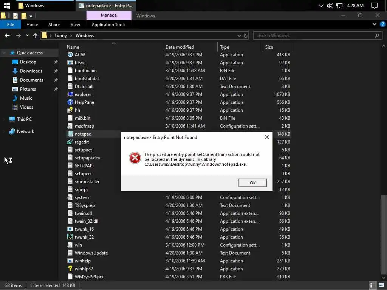Viewport: 387px width, 290px height.
Task: Select the Manage contextual tab
Action: [109, 15]
